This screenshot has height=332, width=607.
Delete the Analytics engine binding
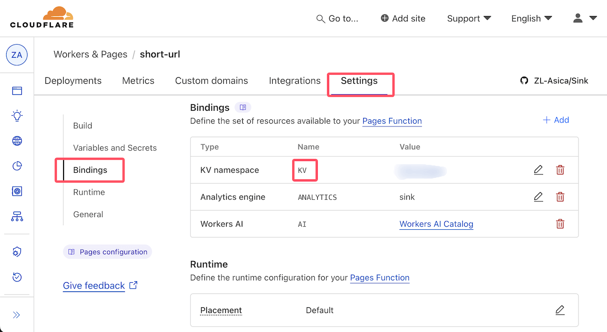click(x=560, y=197)
